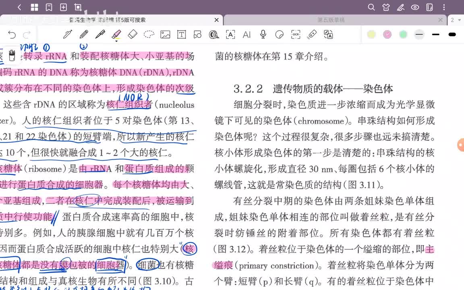Select the crop page tool

(x=78, y=7)
